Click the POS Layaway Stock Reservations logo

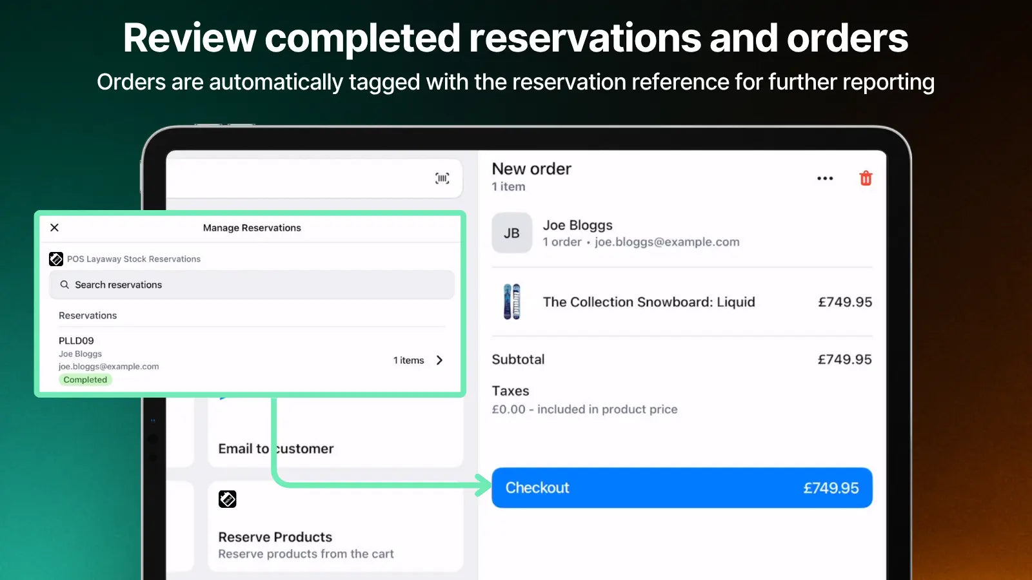56,259
